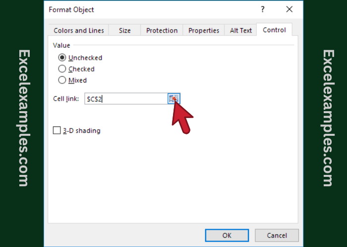Switch to the Alt Text tab
Viewport: 347px width, 247px height.
[x=241, y=31]
